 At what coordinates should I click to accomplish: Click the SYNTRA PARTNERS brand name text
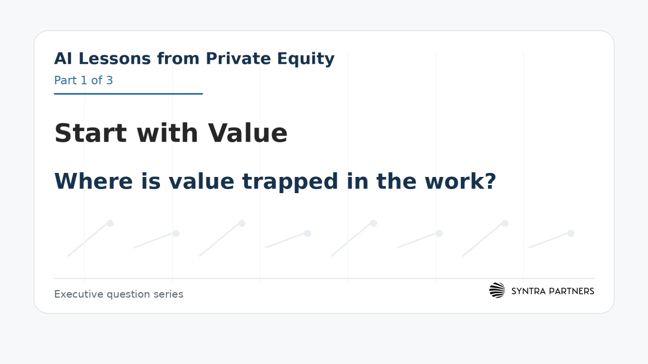(553, 291)
